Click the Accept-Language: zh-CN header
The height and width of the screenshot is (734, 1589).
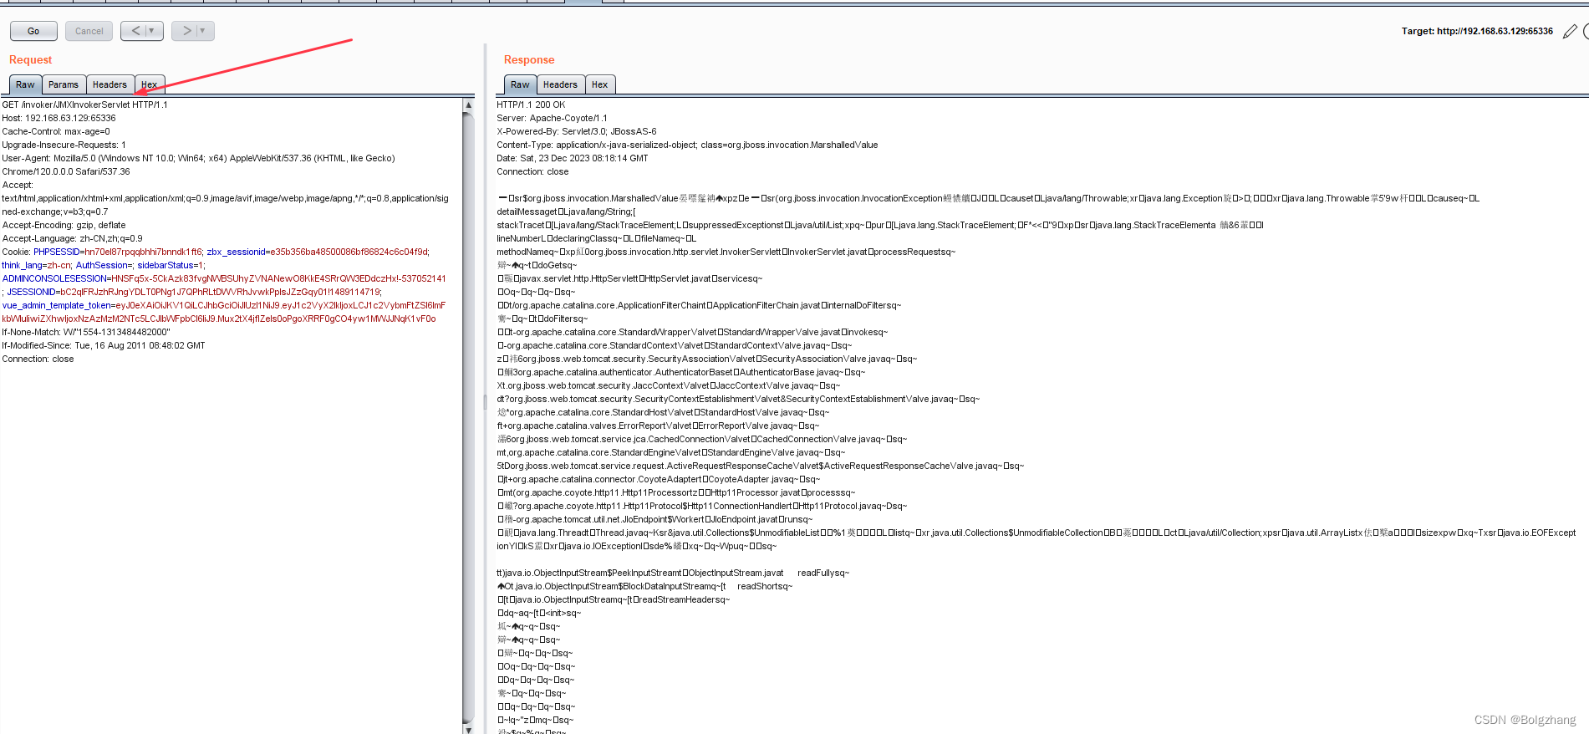pyautogui.click(x=72, y=238)
